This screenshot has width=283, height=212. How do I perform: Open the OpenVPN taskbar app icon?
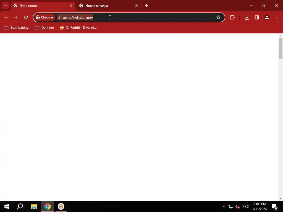[61, 206]
